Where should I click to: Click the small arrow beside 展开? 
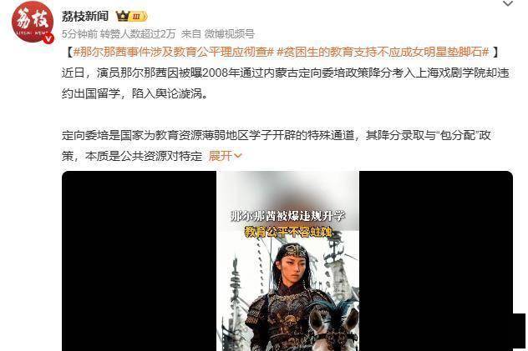[237, 156]
